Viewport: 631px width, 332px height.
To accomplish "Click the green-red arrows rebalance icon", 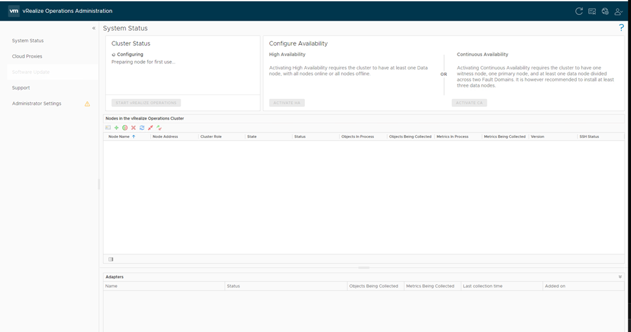I will click(159, 127).
